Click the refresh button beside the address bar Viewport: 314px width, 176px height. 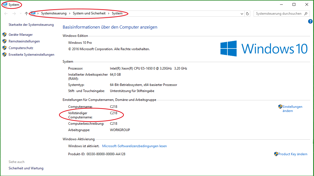coord(247,14)
